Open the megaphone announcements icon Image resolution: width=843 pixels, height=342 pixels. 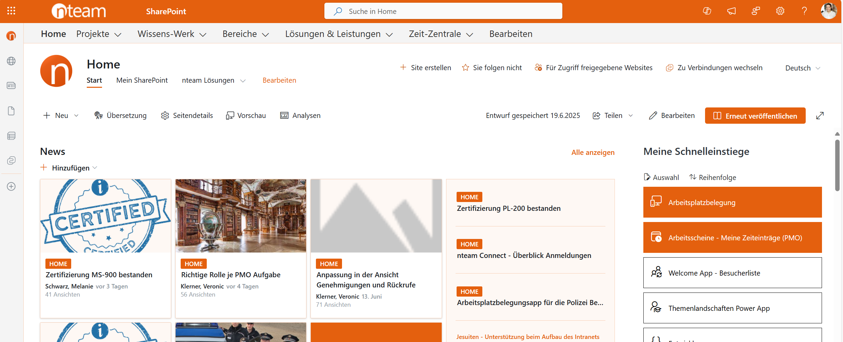[x=731, y=11]
